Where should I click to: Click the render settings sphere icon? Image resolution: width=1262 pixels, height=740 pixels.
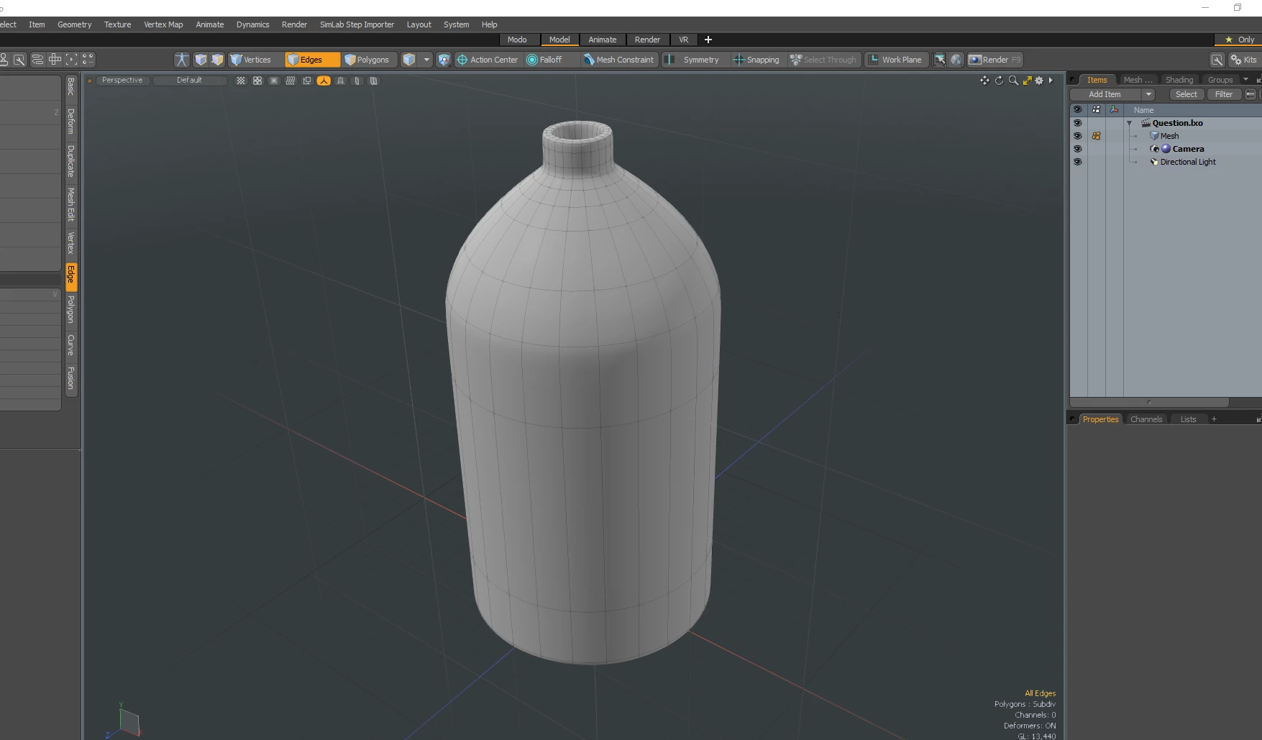956,60
